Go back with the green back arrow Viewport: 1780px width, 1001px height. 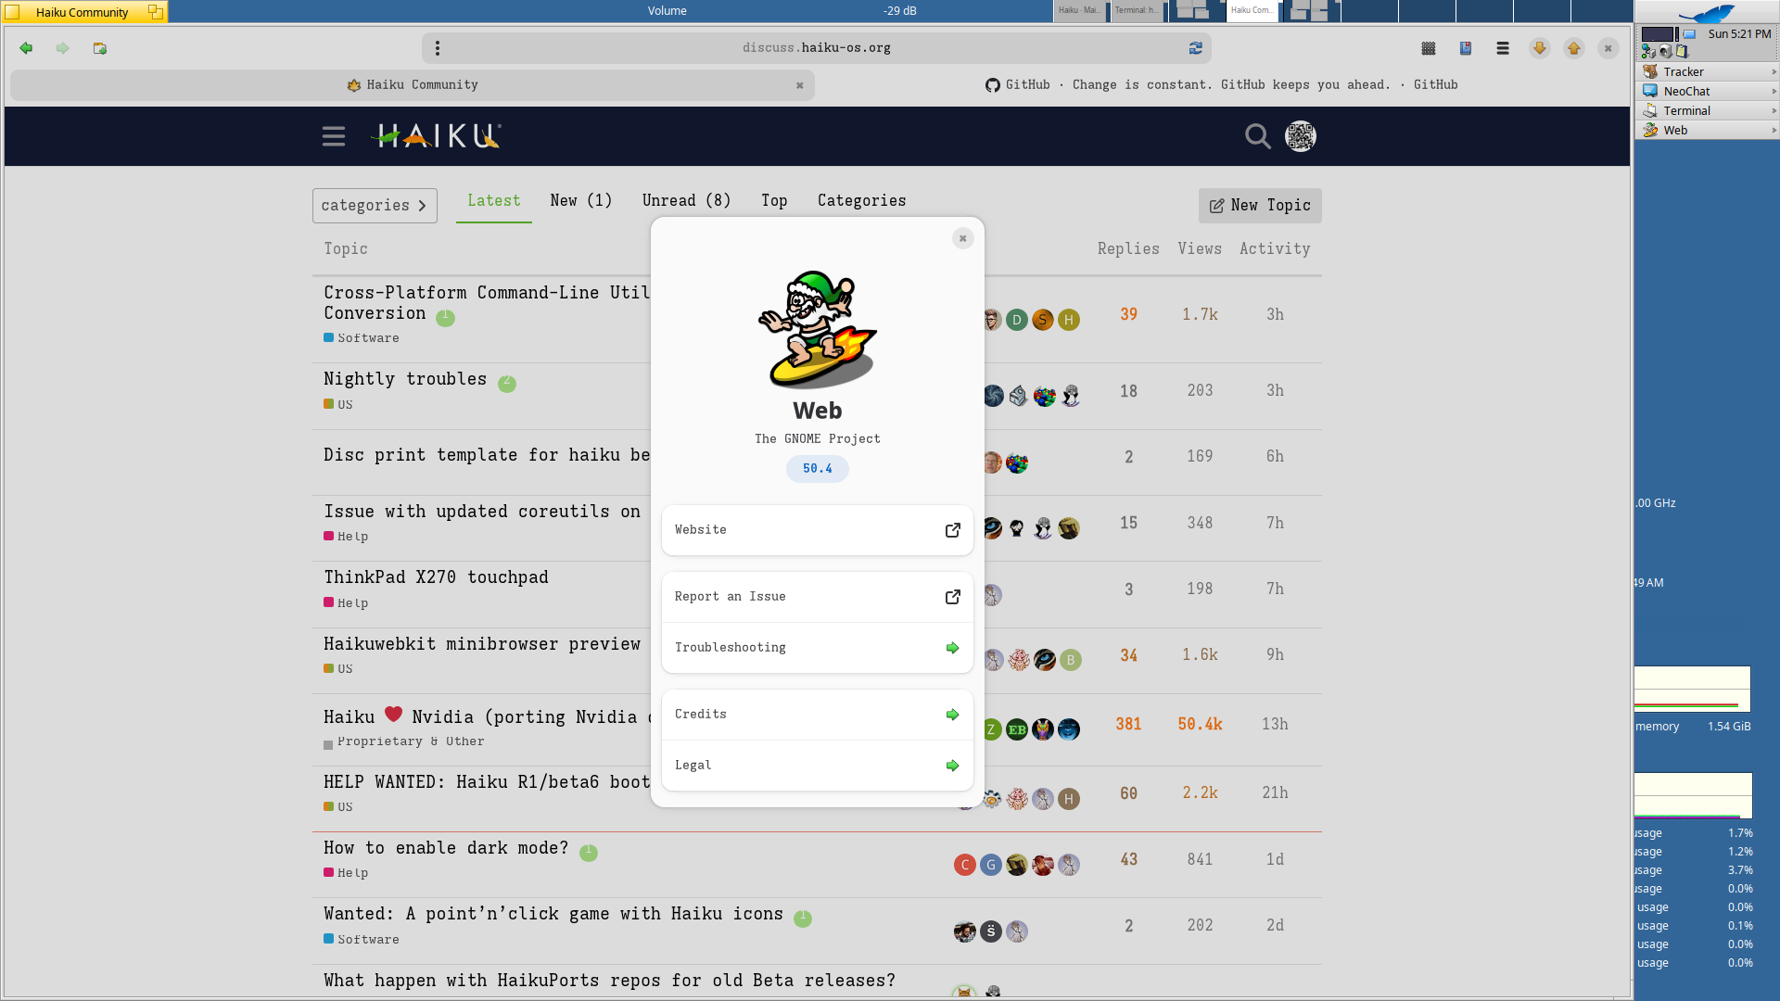(26, 48)
